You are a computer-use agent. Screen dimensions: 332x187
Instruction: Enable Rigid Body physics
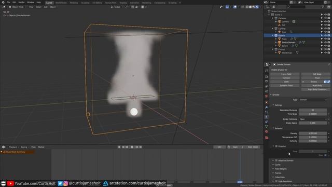316,86
